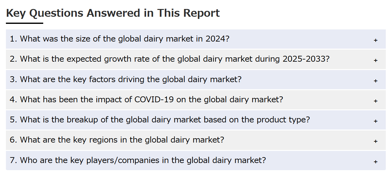
Task: Click the 'impact of COVID-19' question text
Action: coord(146,99)
